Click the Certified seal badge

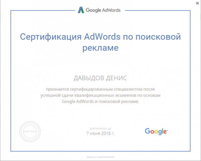30,131
